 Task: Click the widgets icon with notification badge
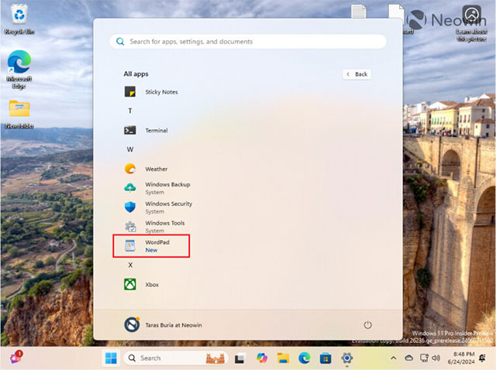15,357
